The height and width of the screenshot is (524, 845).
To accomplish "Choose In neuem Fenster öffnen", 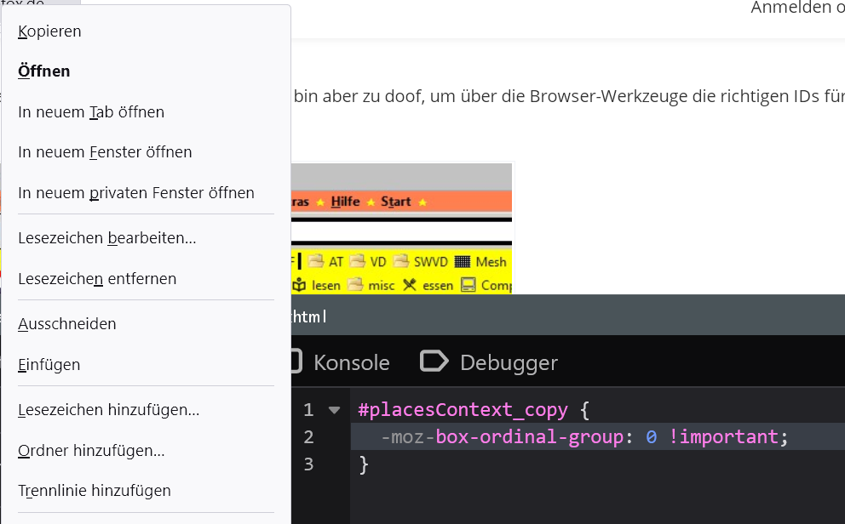I will [x=105, y=152].
